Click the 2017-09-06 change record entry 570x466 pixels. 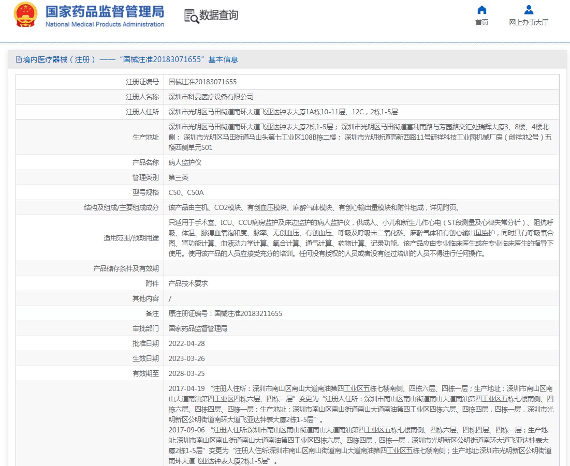point(361,445)
